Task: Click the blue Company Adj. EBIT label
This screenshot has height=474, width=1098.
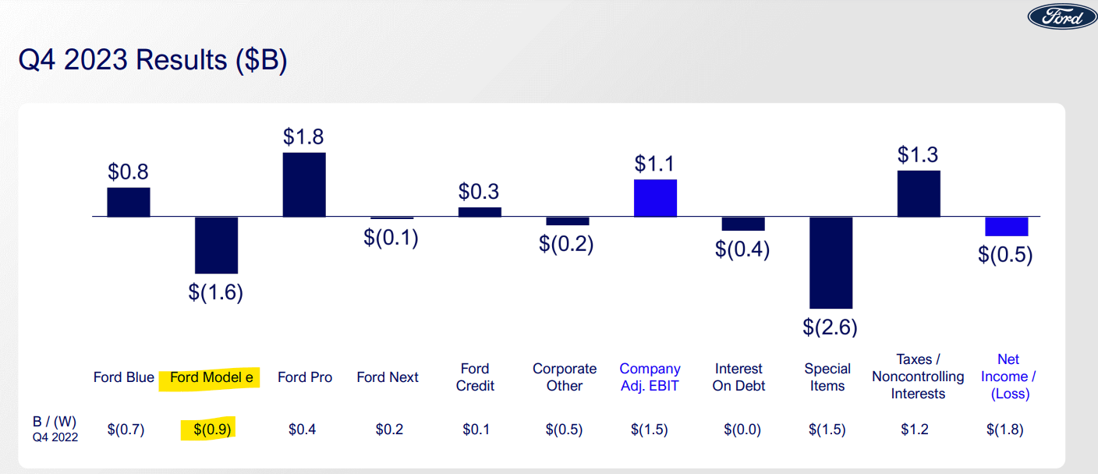Action: click(650, 377)
